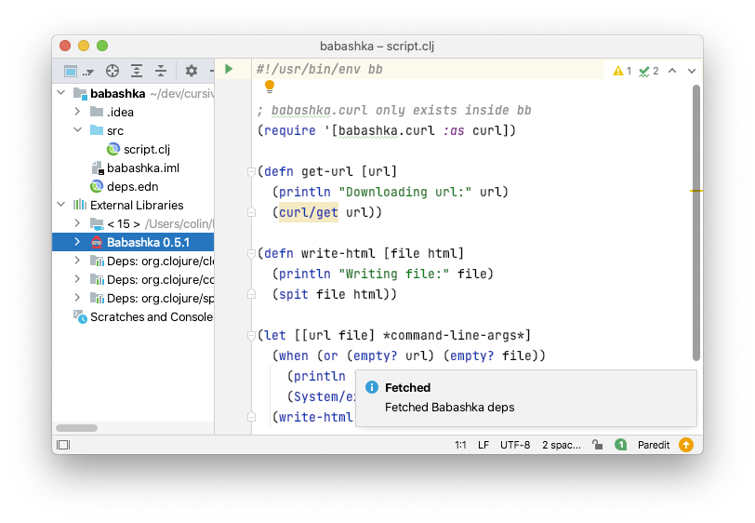This screenshot has height=523, width=755.
Task: Toggle Paredit structural editing mode
Action: click(x=654, y=445)
